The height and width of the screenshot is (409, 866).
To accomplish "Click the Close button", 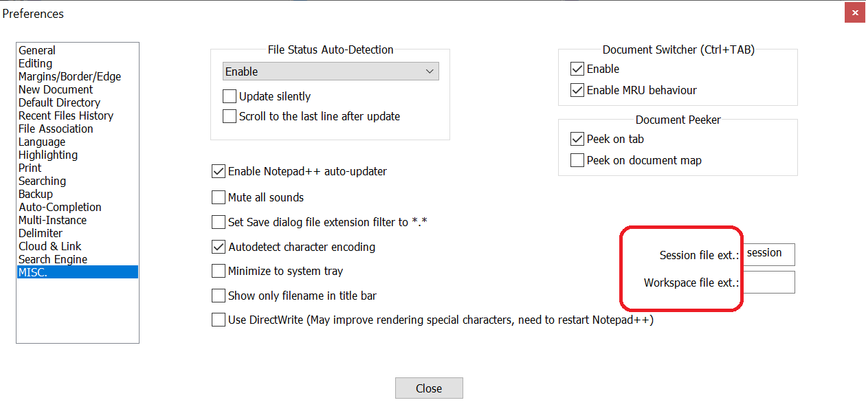I will point(429,388).
